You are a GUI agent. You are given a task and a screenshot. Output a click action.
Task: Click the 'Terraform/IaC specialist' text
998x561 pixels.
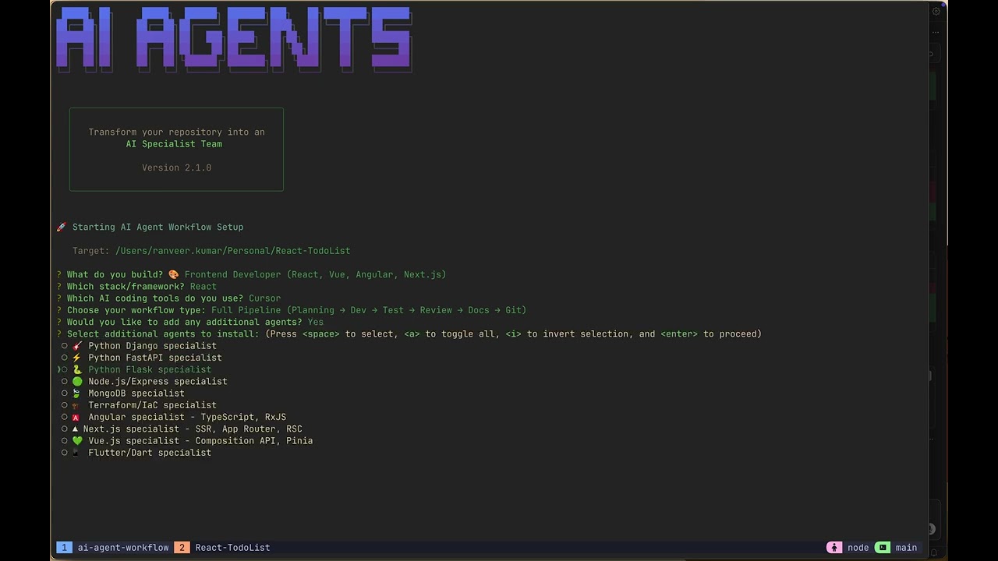click(152, 405)
